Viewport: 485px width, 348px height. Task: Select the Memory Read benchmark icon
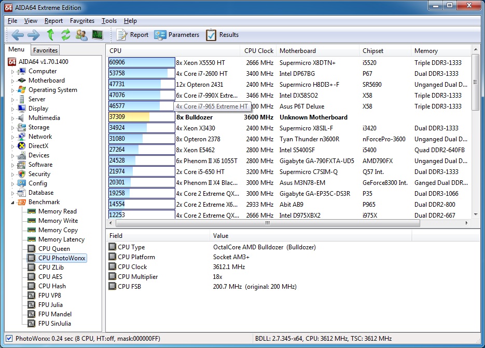point(32,211)
